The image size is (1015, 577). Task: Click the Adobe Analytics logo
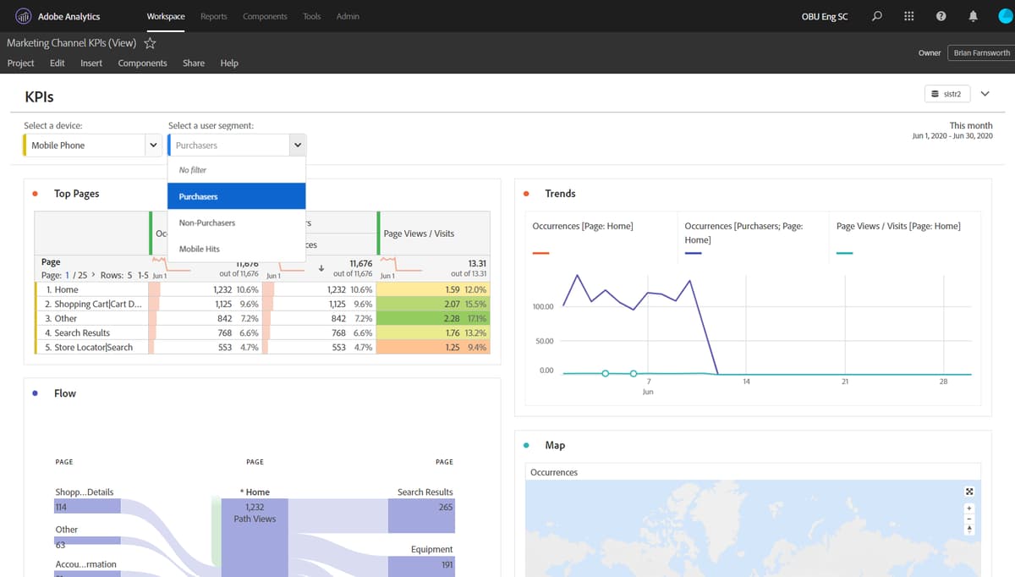tap(23, 16)
